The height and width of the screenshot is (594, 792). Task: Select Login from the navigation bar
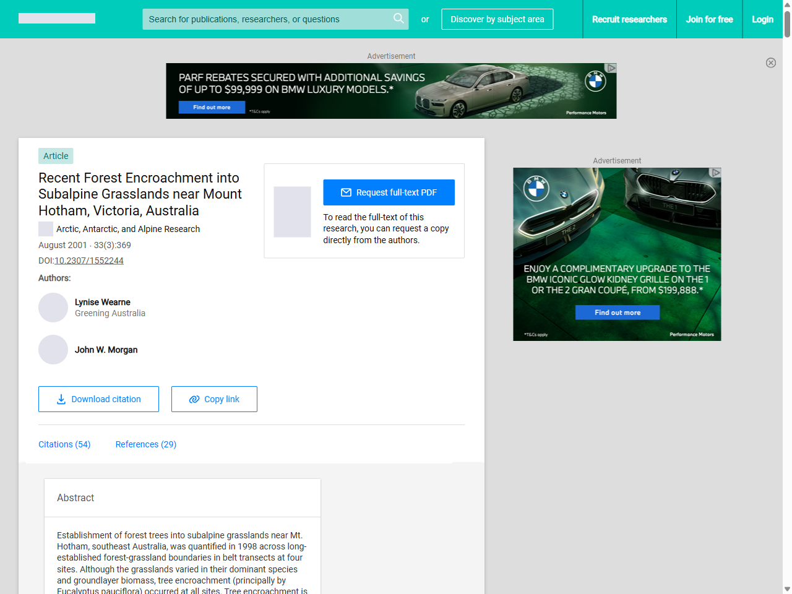(x=762, y=19)
